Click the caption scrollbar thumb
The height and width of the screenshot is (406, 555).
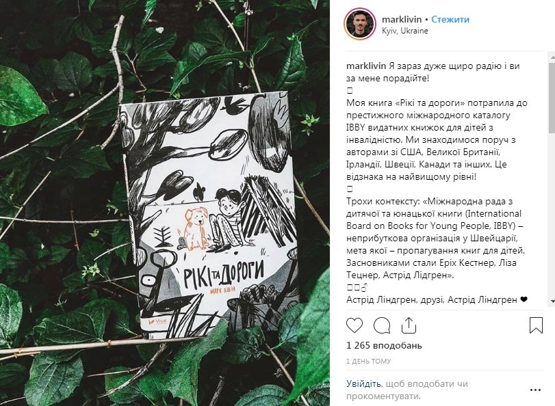pyautogui.click(x=552, y=98)
